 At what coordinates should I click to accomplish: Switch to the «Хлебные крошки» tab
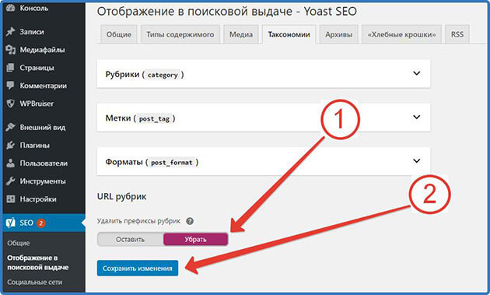coord(401,34)
